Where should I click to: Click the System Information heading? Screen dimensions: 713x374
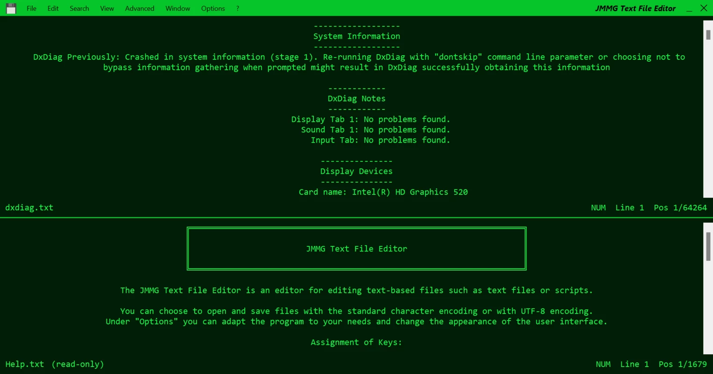[356, 36]
